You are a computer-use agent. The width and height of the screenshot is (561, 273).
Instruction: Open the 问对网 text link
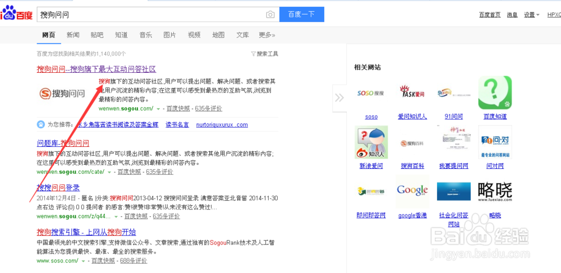click(x=495, y=166)
